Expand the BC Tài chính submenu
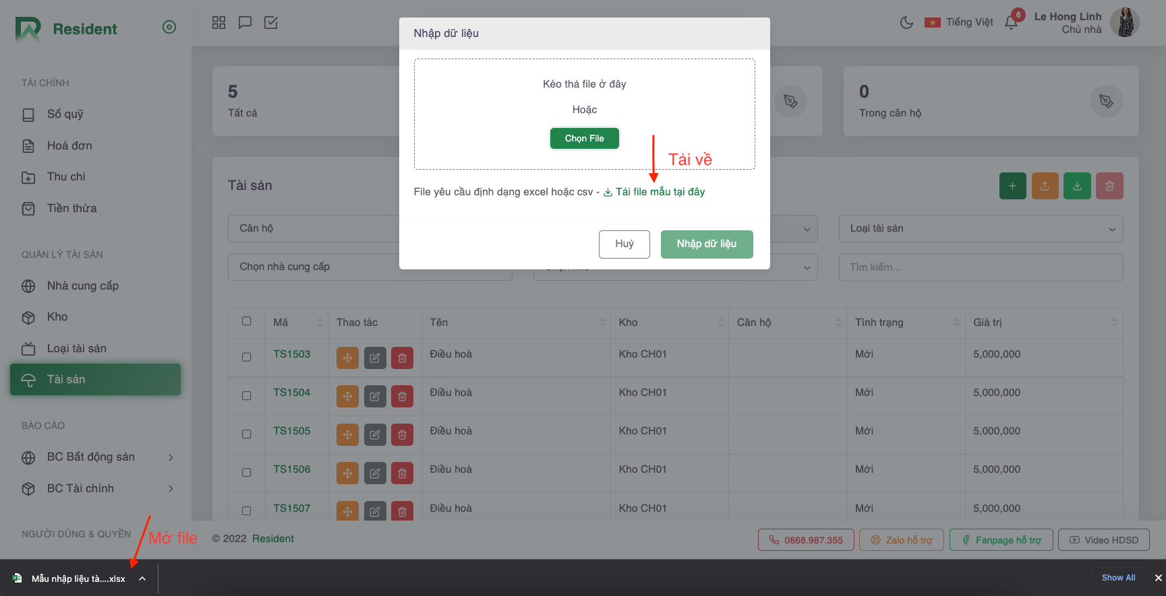Image resolution: width=1166 pixels, height=596 pixels. pyautogui.click(x=98, y=489)
